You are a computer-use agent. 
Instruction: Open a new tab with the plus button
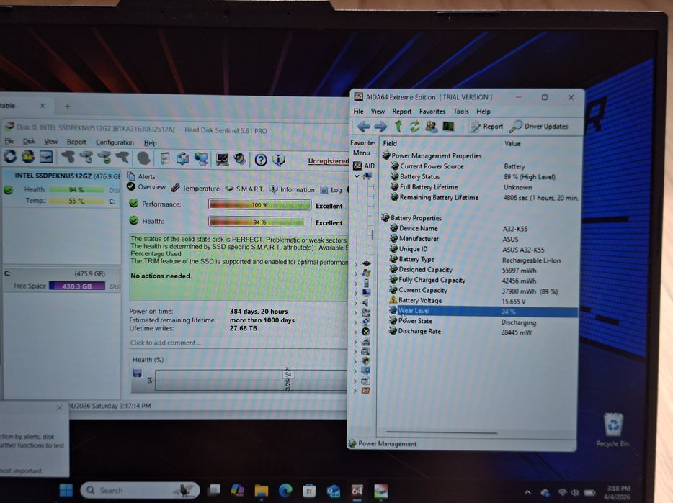pyautogui.click(x=68, y=107)
